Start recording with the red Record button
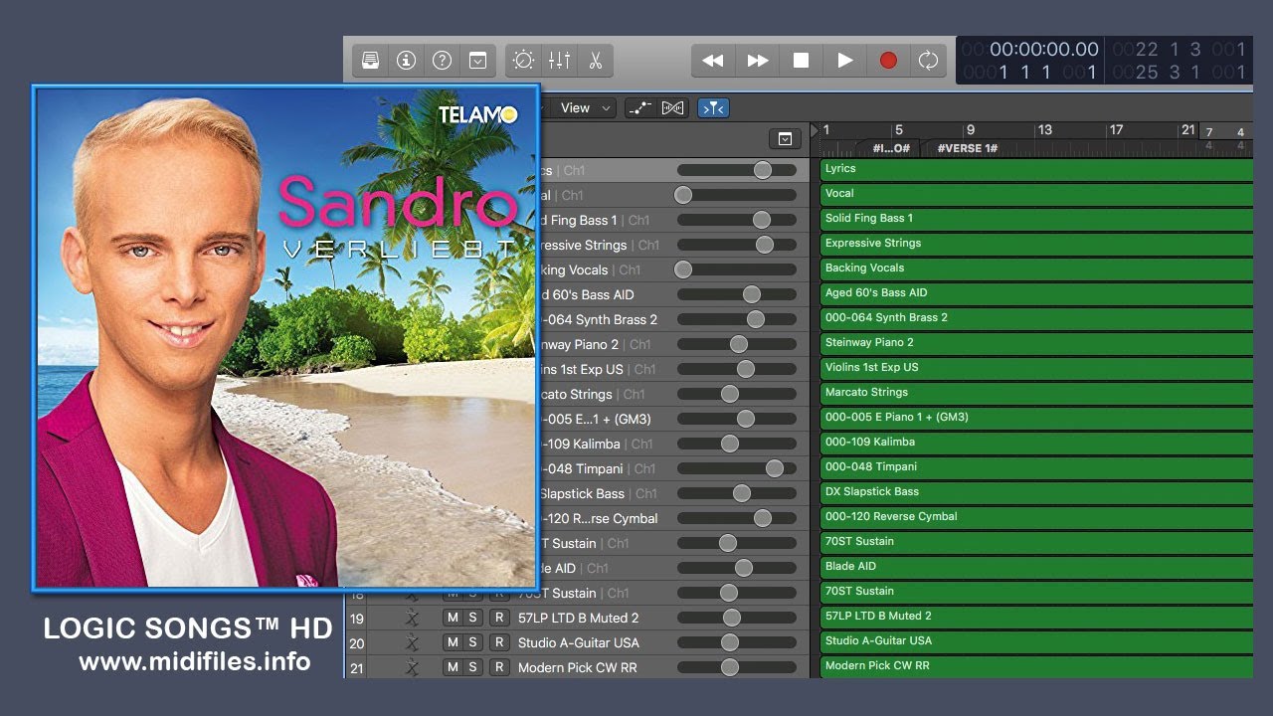Viewport: 1273px width, 716px height. (x=888, y=61)
